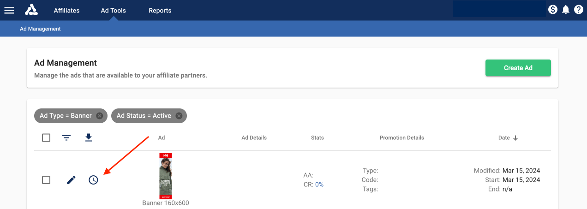Open the clock history icon for banner
The height and width of the screenshot is (209, 587).
click(x=93, y=180)
